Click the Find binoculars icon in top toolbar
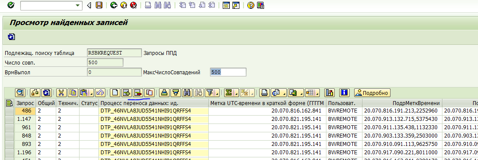Image resolution: width=478 pixels, height=160 pixels. [158, 5]
